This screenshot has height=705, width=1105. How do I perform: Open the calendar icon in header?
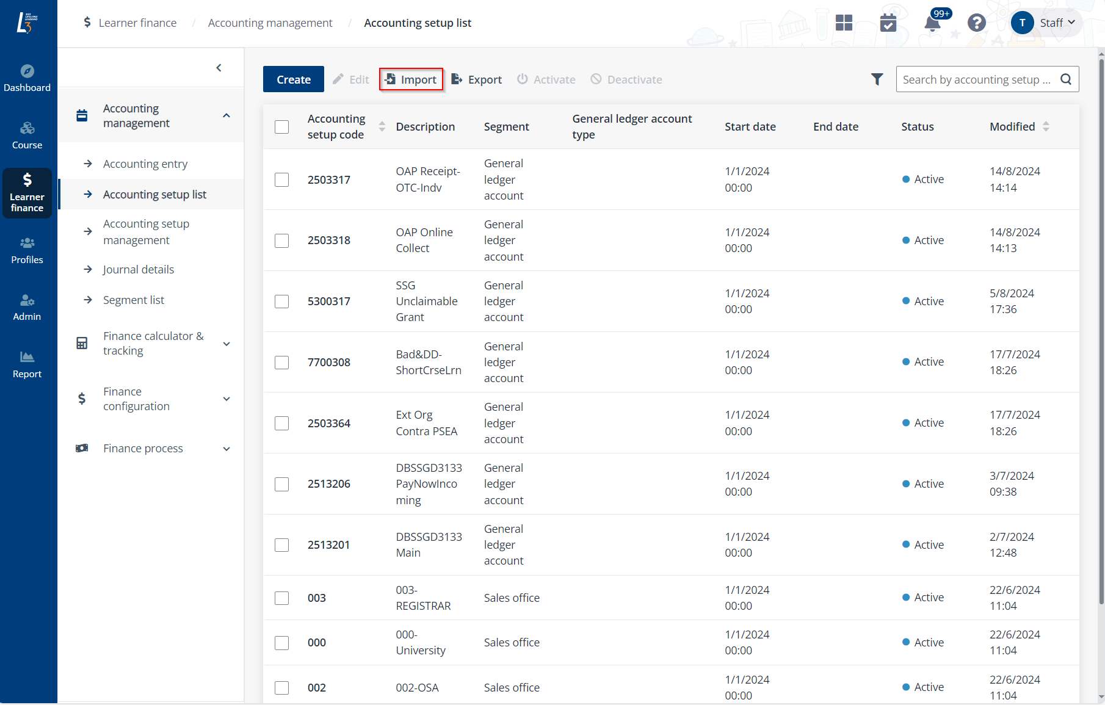(x=888, y=23)
